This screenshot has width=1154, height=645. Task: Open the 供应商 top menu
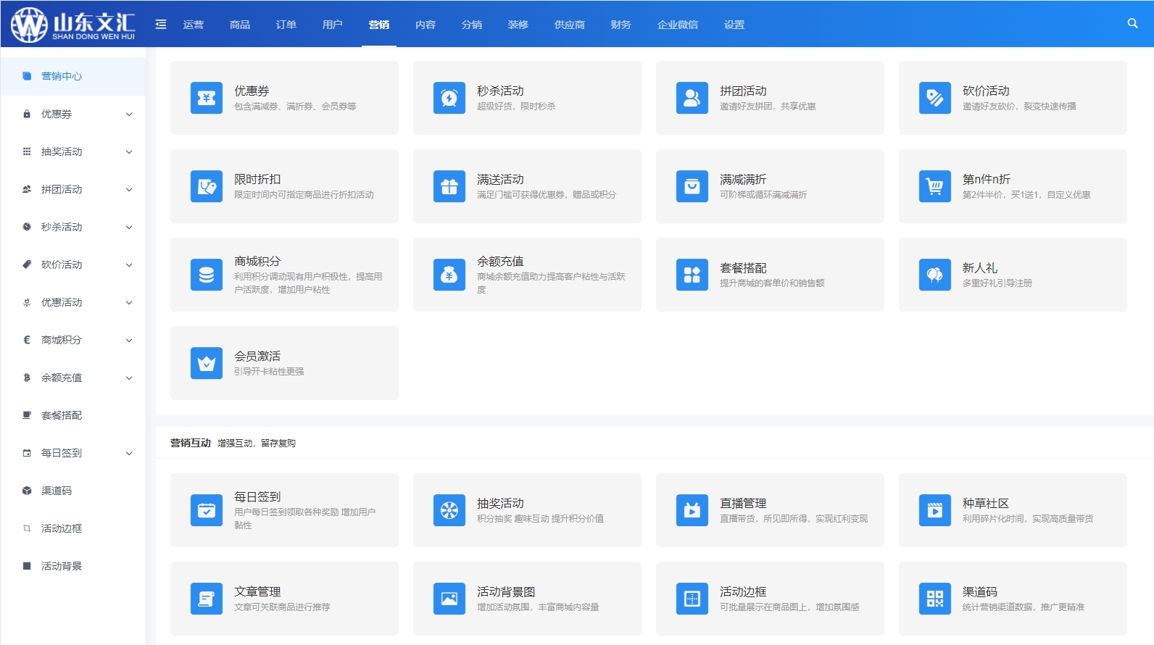[x=570, y=25]
